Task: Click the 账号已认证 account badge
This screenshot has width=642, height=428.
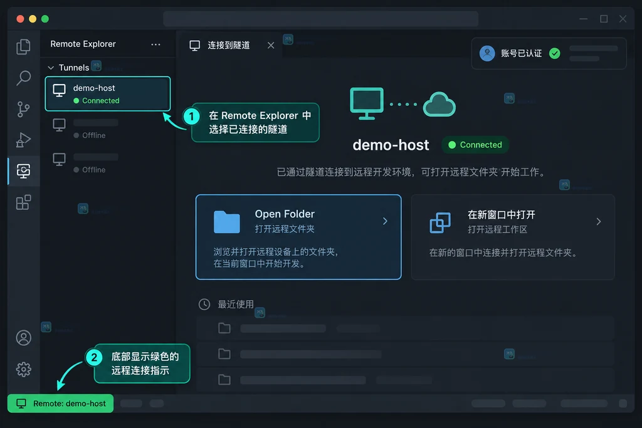Action: [x=549, y=54]
